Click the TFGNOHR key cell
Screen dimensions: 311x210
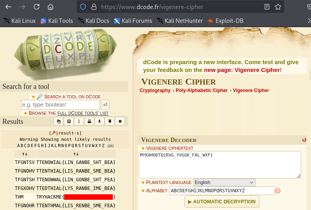pos(25,205)
